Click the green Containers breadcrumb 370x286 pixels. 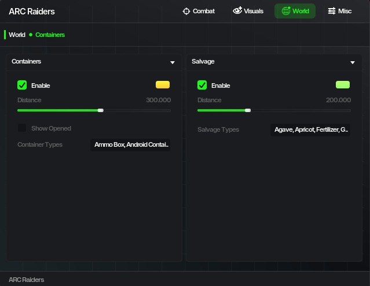50,35
